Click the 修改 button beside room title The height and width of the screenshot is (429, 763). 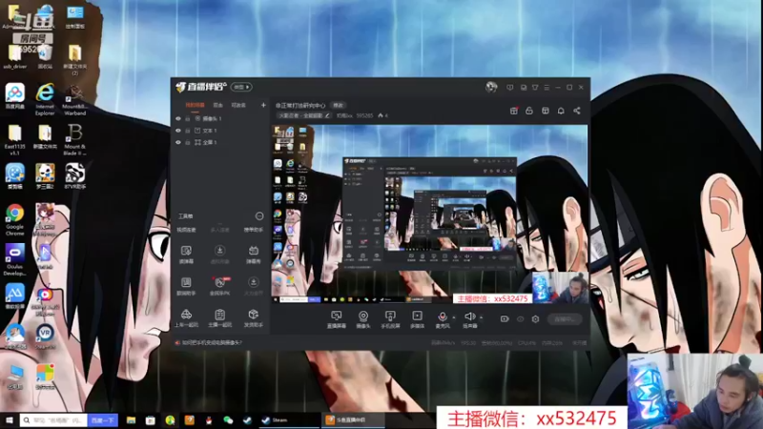[x=339, y=105]
